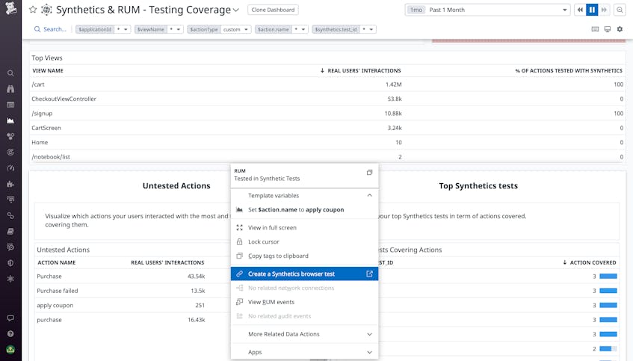Screen dimensions: 633x361
Task: Sort by % of Actions Tested with Synthetics
Action: (x=569, y=71)
